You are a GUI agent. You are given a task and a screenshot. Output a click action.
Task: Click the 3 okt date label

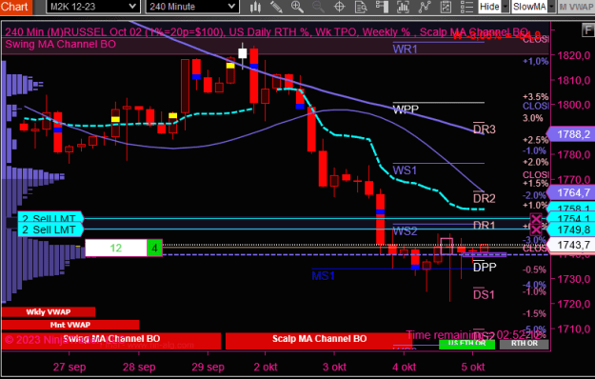(x=334, y=367)
